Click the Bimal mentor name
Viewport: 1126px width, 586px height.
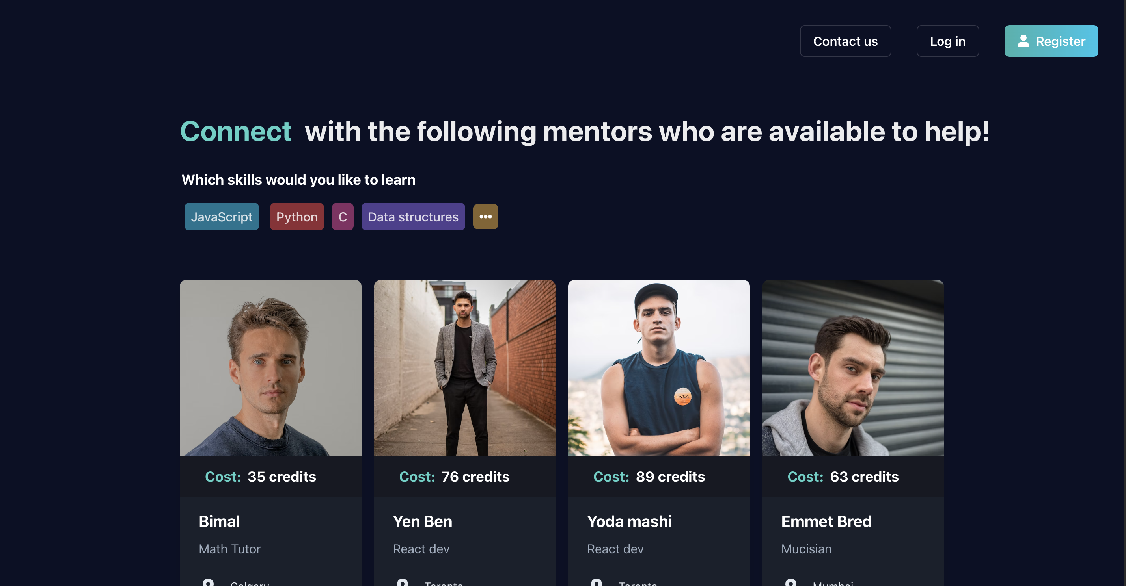pyautogui.click(x=219, y=521)
